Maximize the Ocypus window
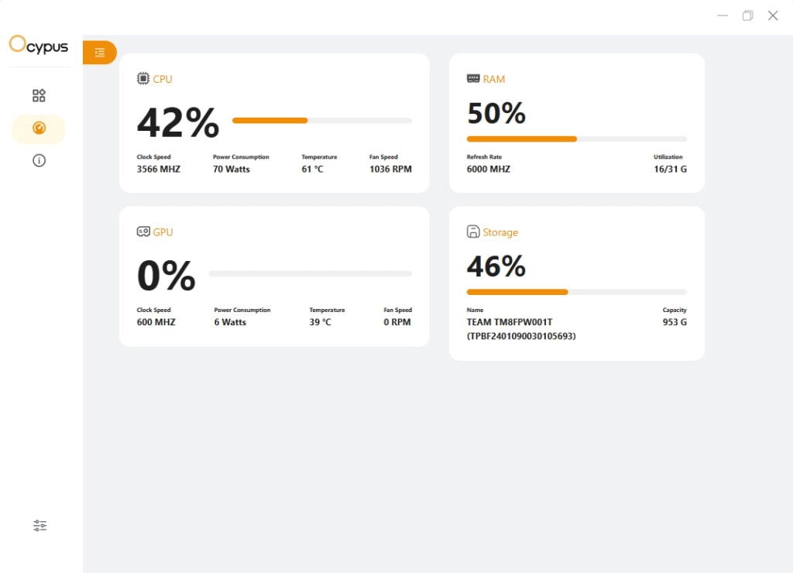The image size is (793, 573). pyautogui.click(x=747, y=15)
